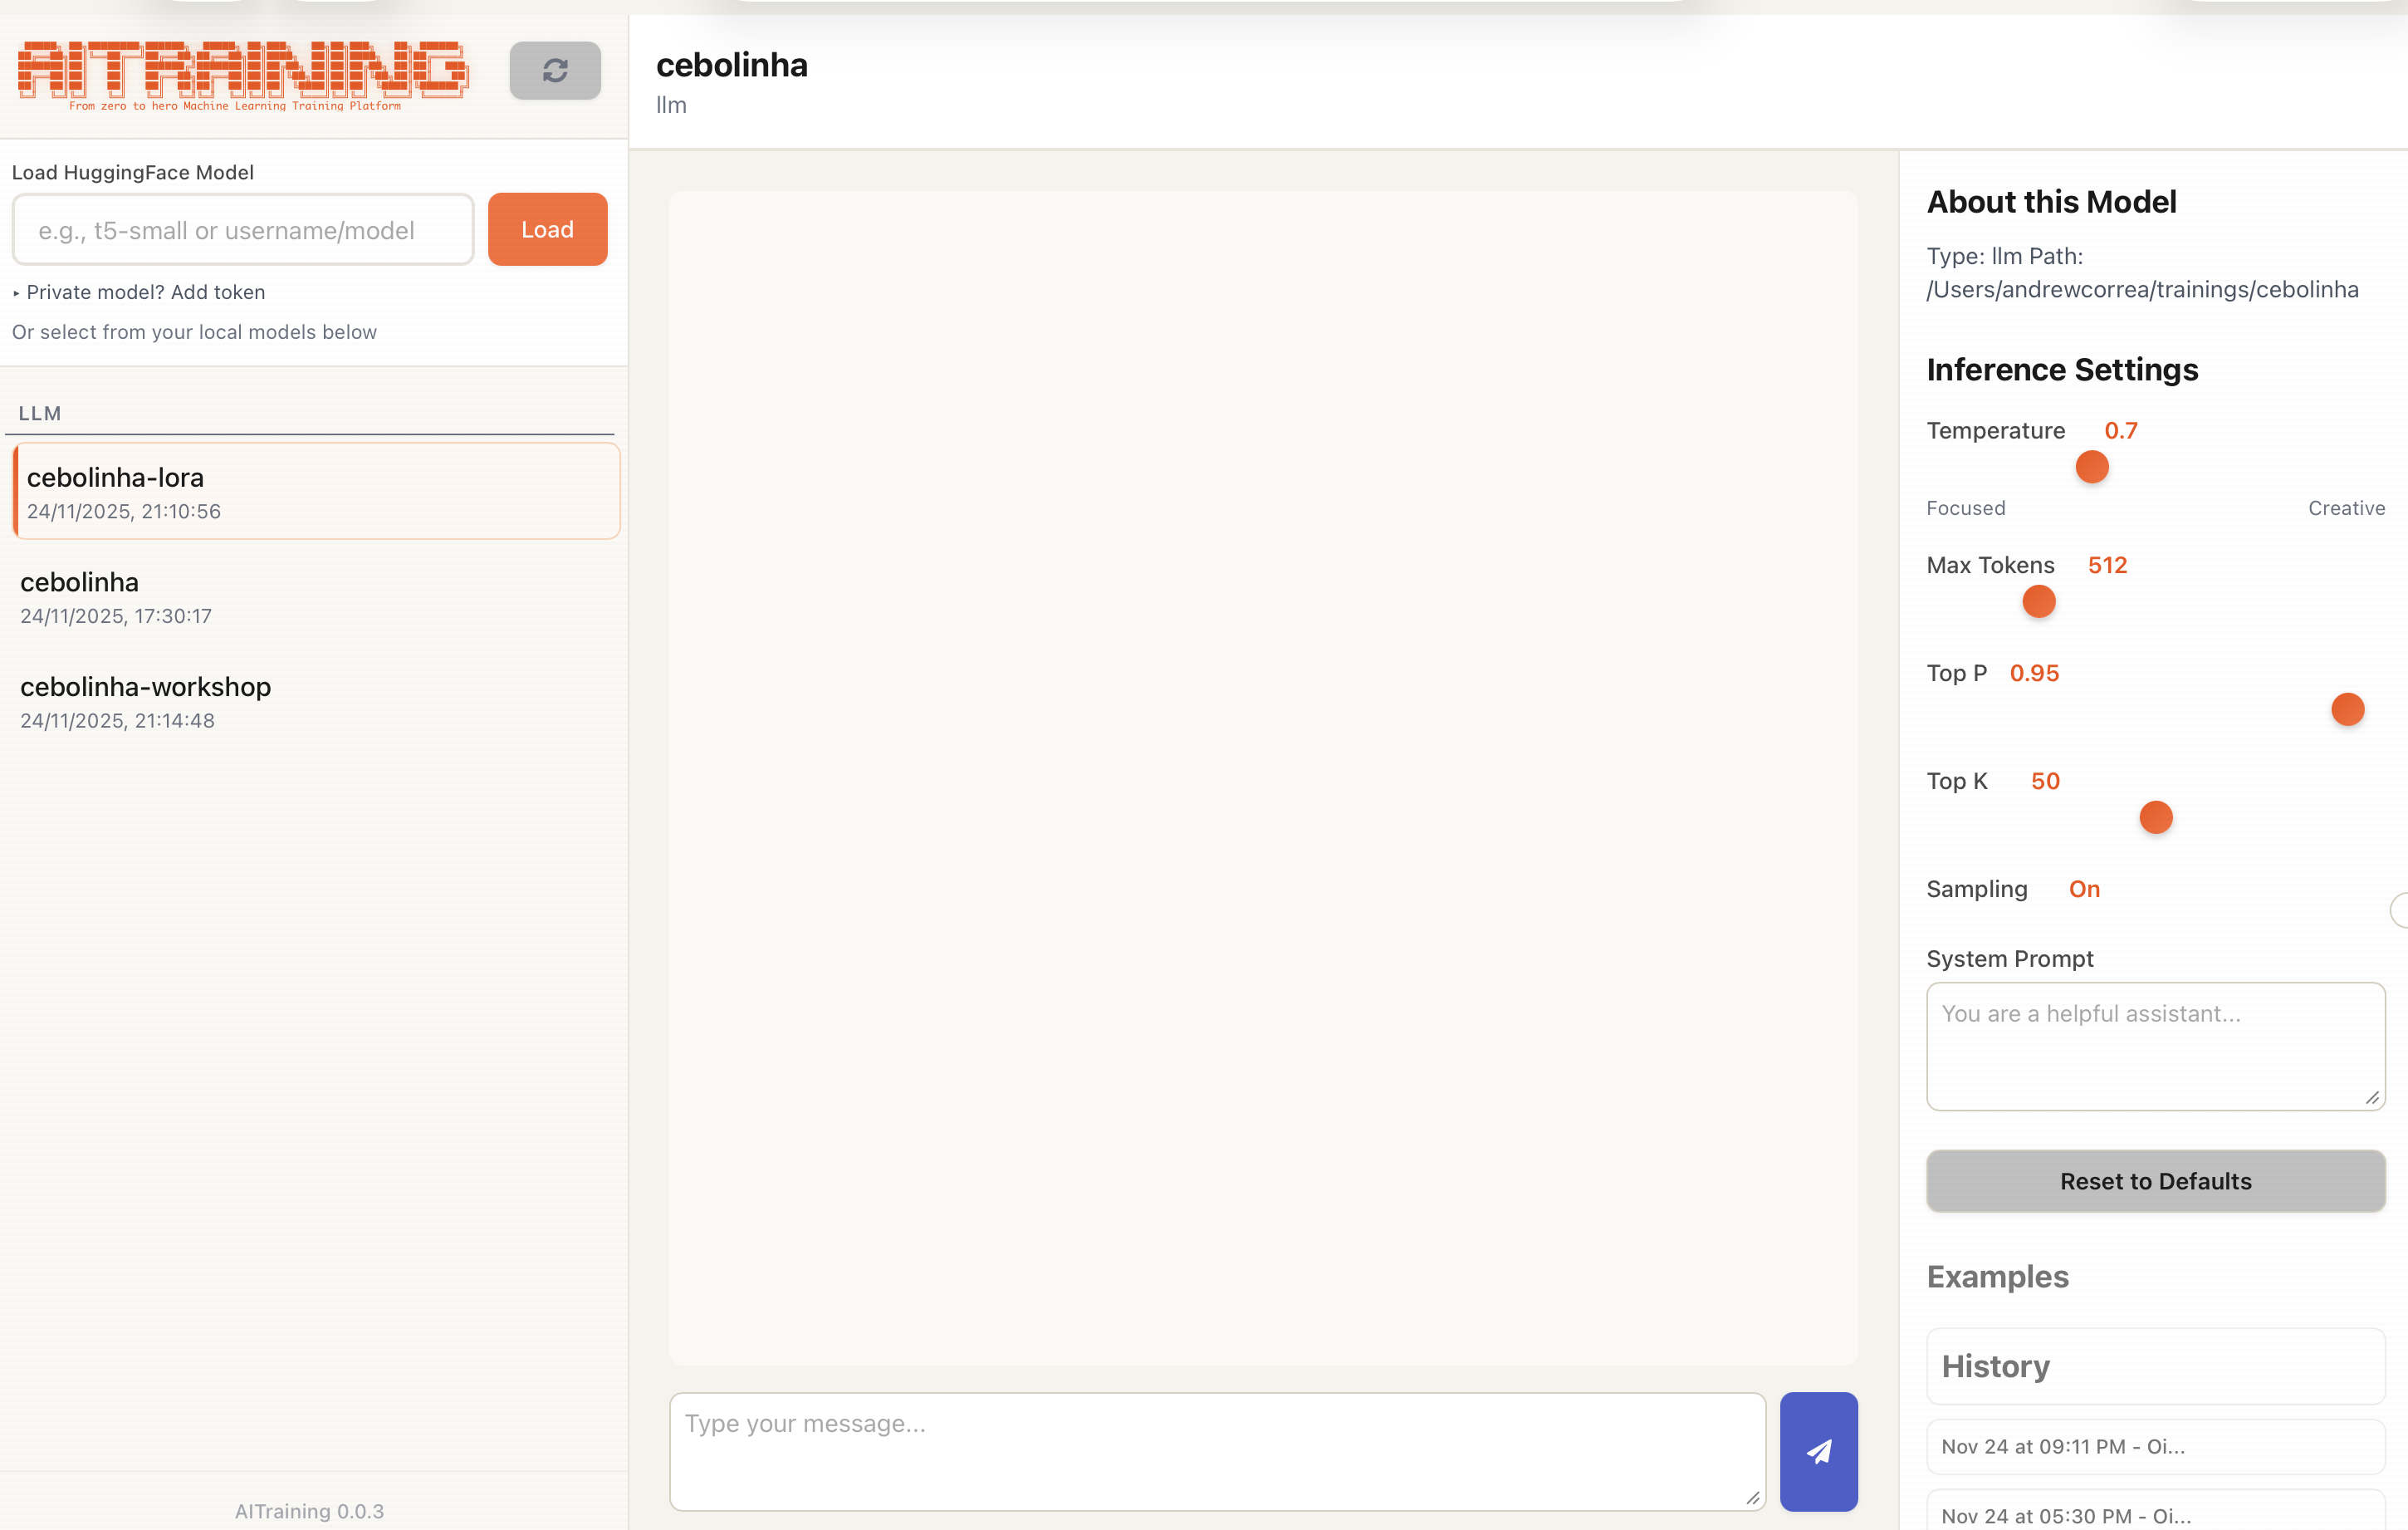Click the Load button for HuggingFace models
2408x1530 pixels.
(547, 228)
